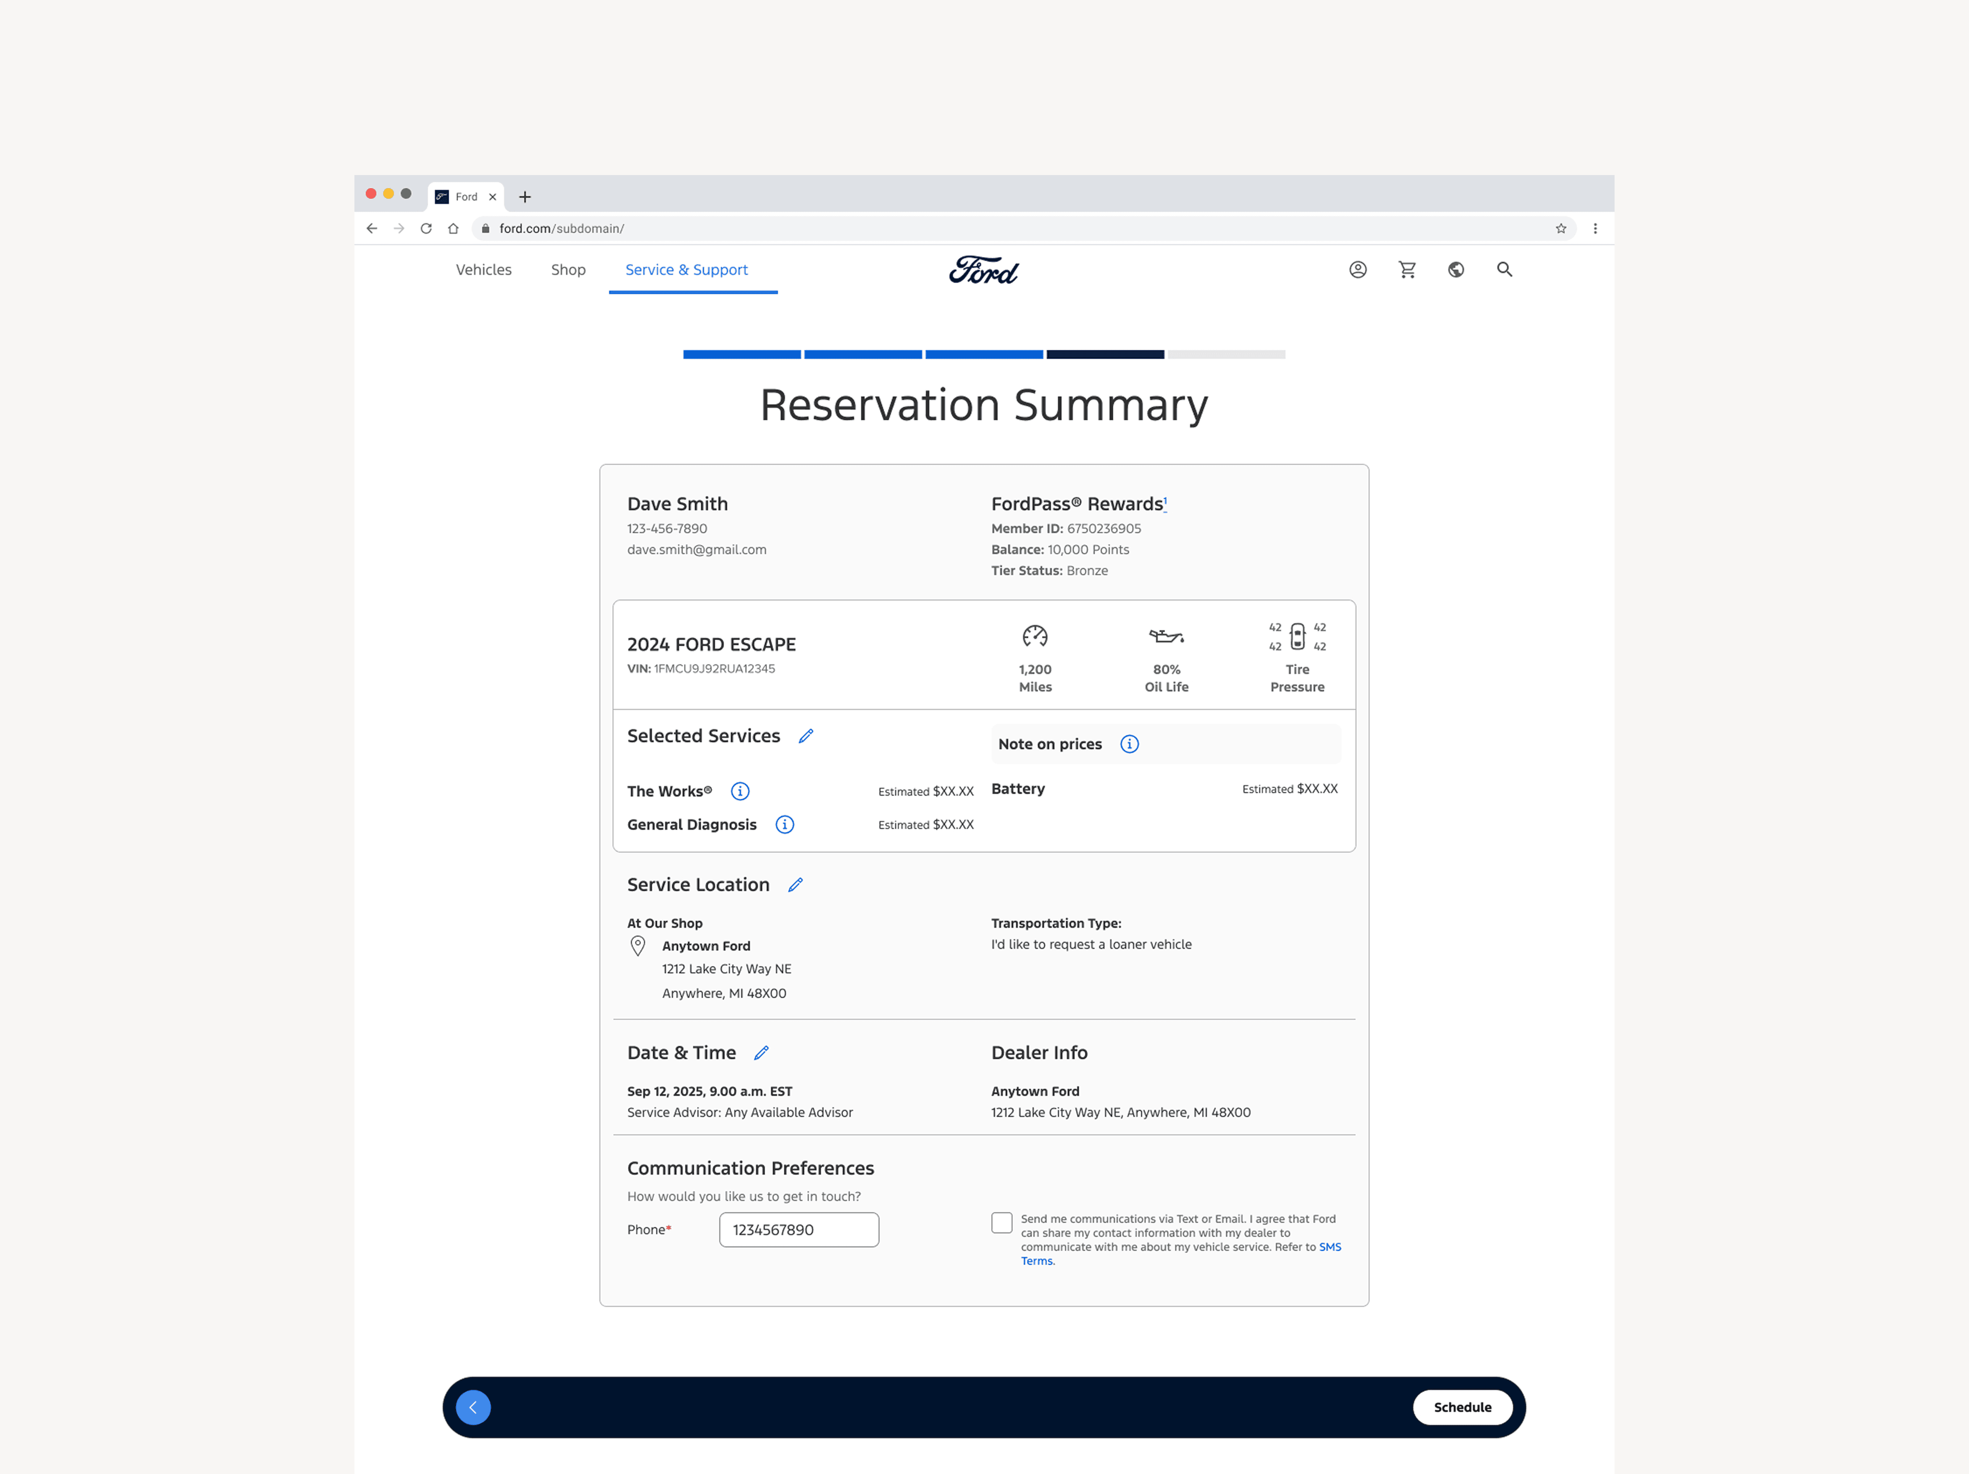Click the Dave Smith name
1969x1474 pixels.
pyautogui.click(x=677, y=504)
